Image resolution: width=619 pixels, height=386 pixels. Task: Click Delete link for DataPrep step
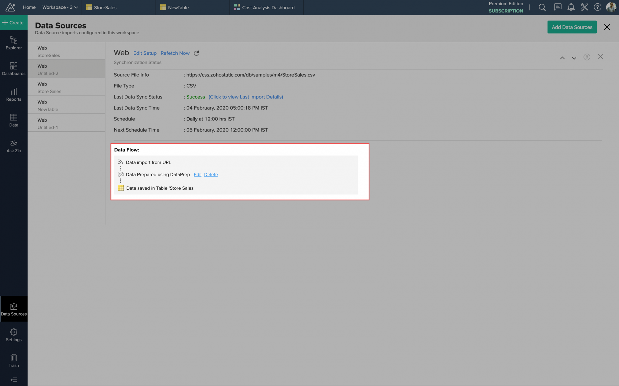[211, 174]
